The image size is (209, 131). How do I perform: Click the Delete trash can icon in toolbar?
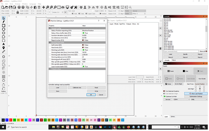click(x=39, y=7)
